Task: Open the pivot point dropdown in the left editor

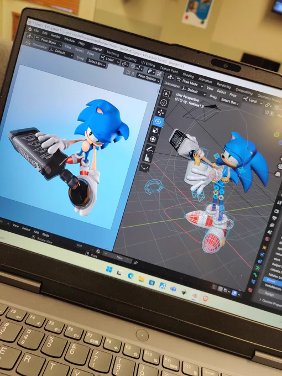Action: point(125,64)
